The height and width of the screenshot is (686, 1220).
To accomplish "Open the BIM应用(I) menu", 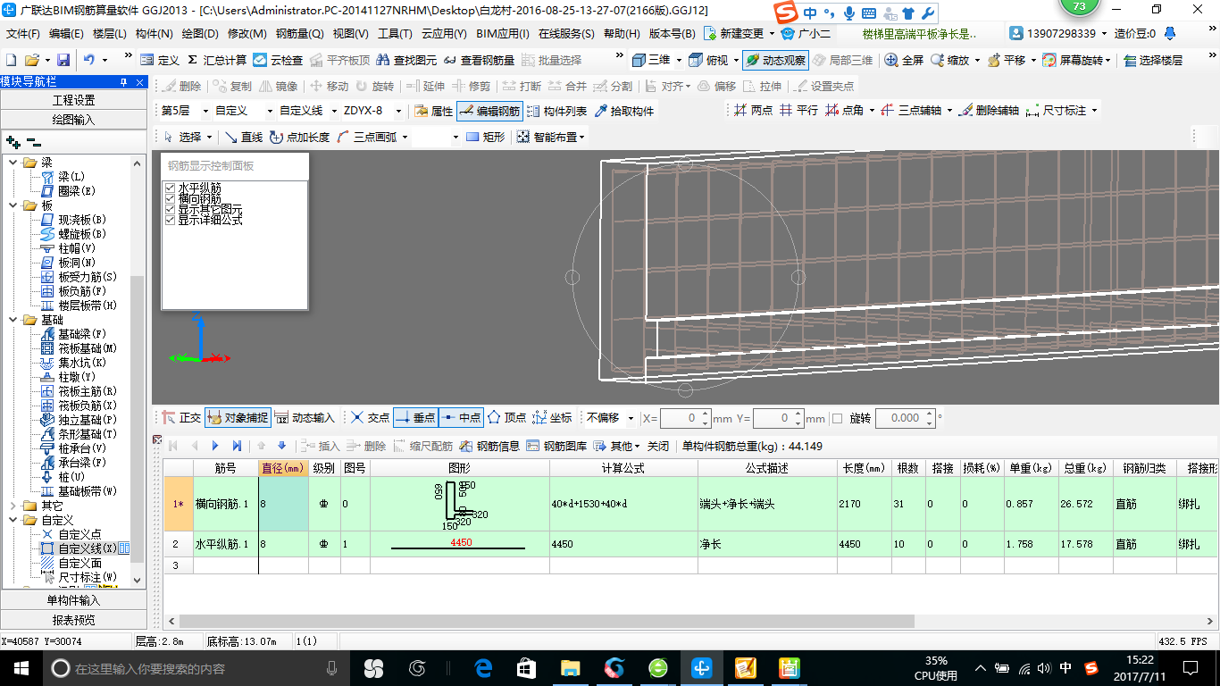I will tap(503, 34).
